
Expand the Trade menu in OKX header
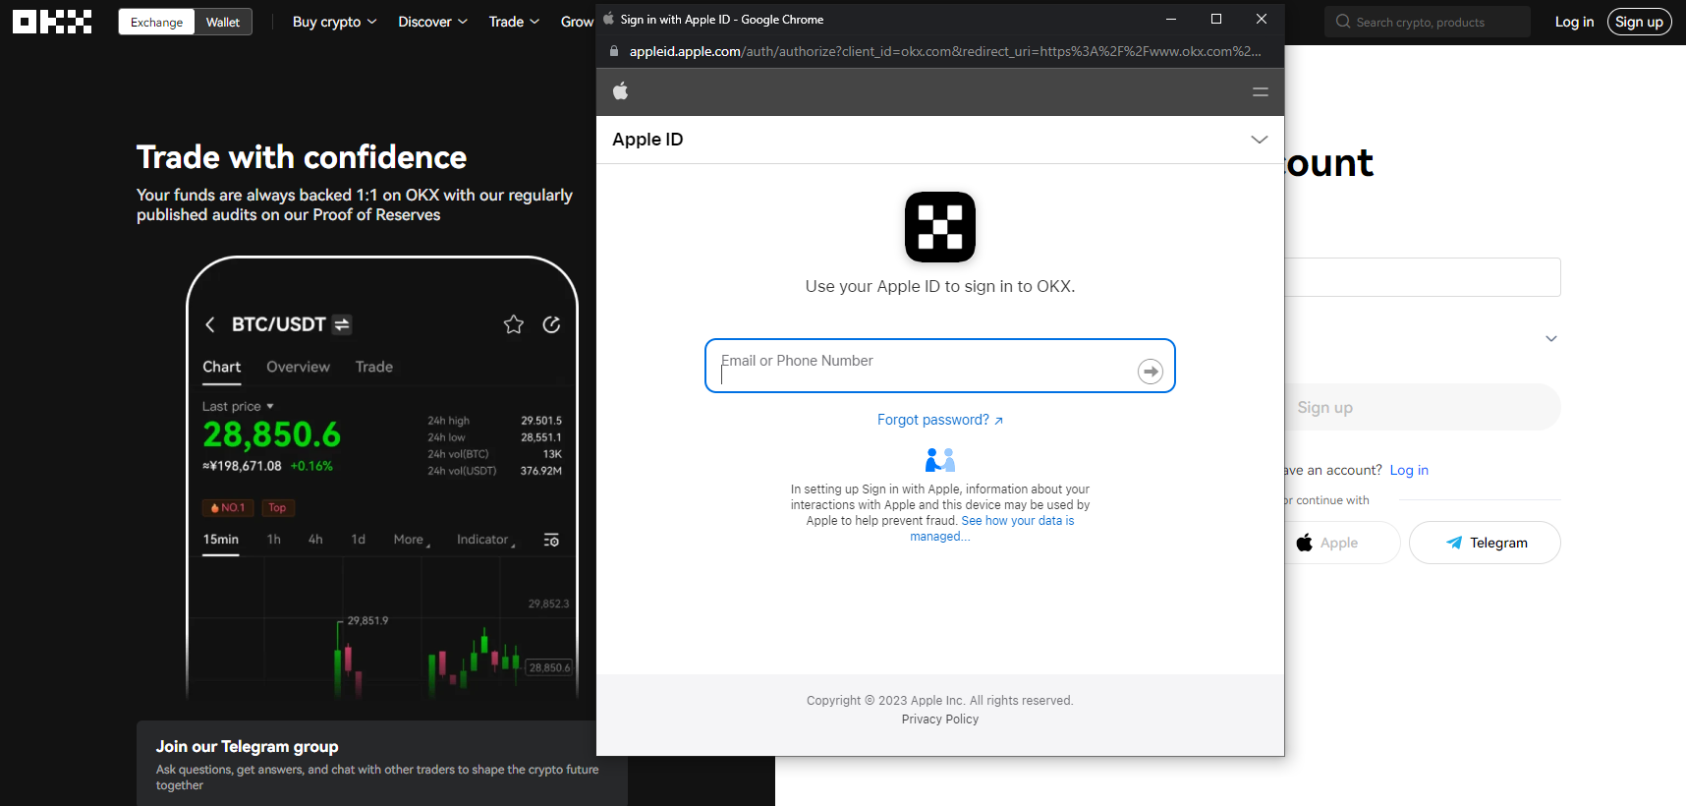pos(515,22)
